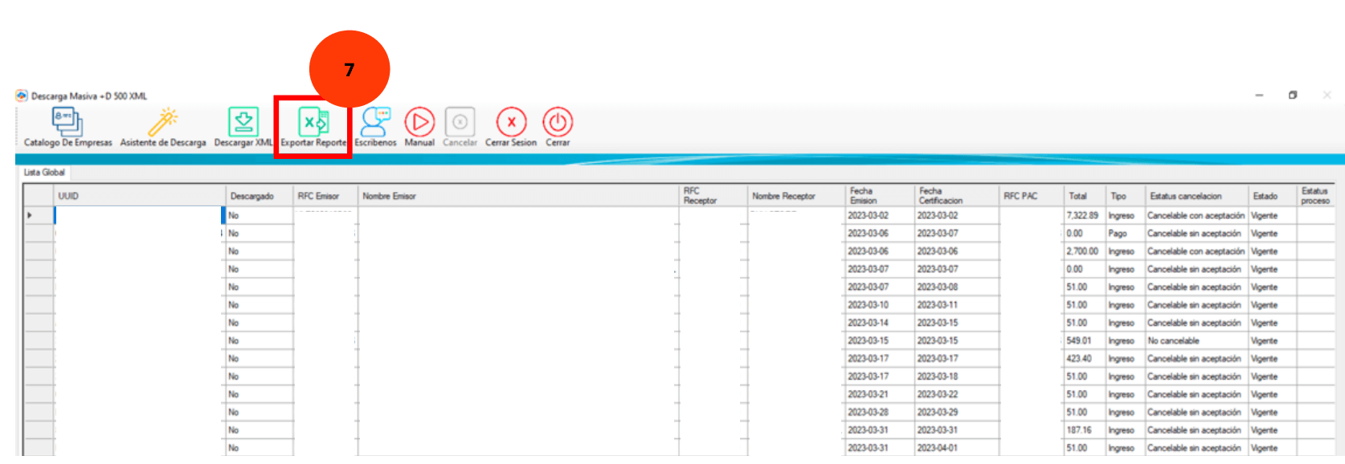Export report with Exportar Reporte
1345x464 pixels.
313,127
